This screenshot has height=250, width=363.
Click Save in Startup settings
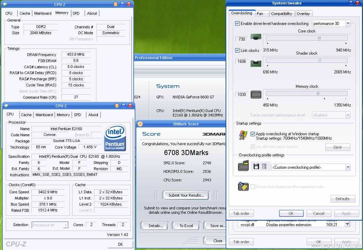(337, 147)
